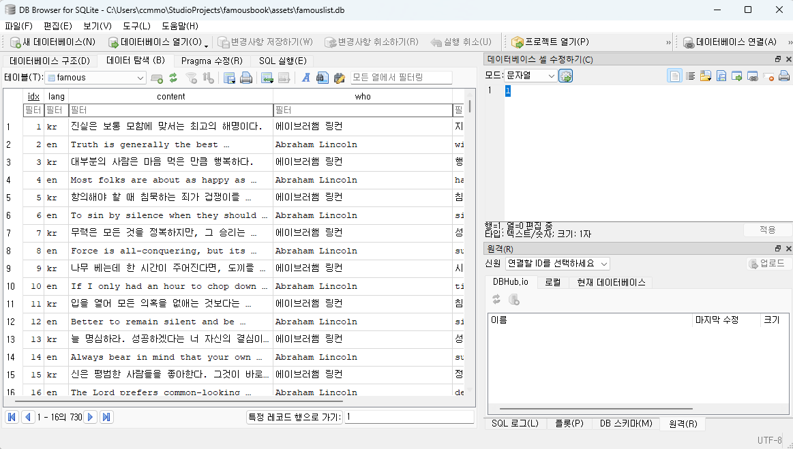Click the clear sorting icon

click(x=208, y=78)
